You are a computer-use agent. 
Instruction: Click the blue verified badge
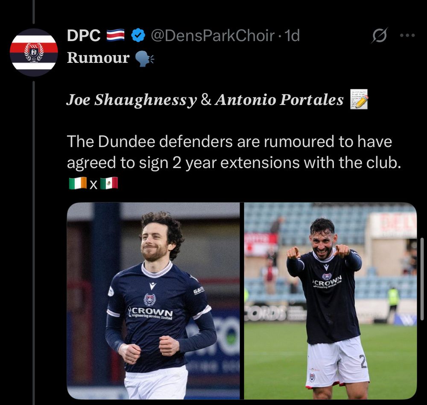click(x=138, y=35)
